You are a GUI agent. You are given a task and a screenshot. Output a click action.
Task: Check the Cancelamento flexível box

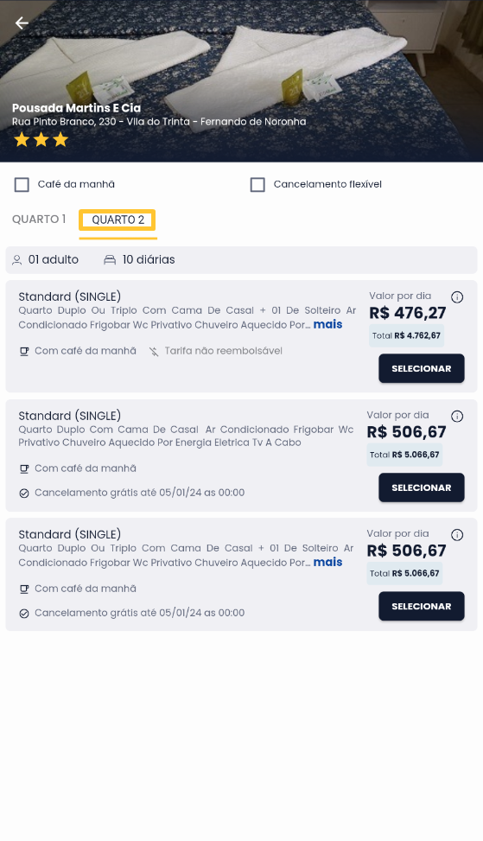pos(257,184)
